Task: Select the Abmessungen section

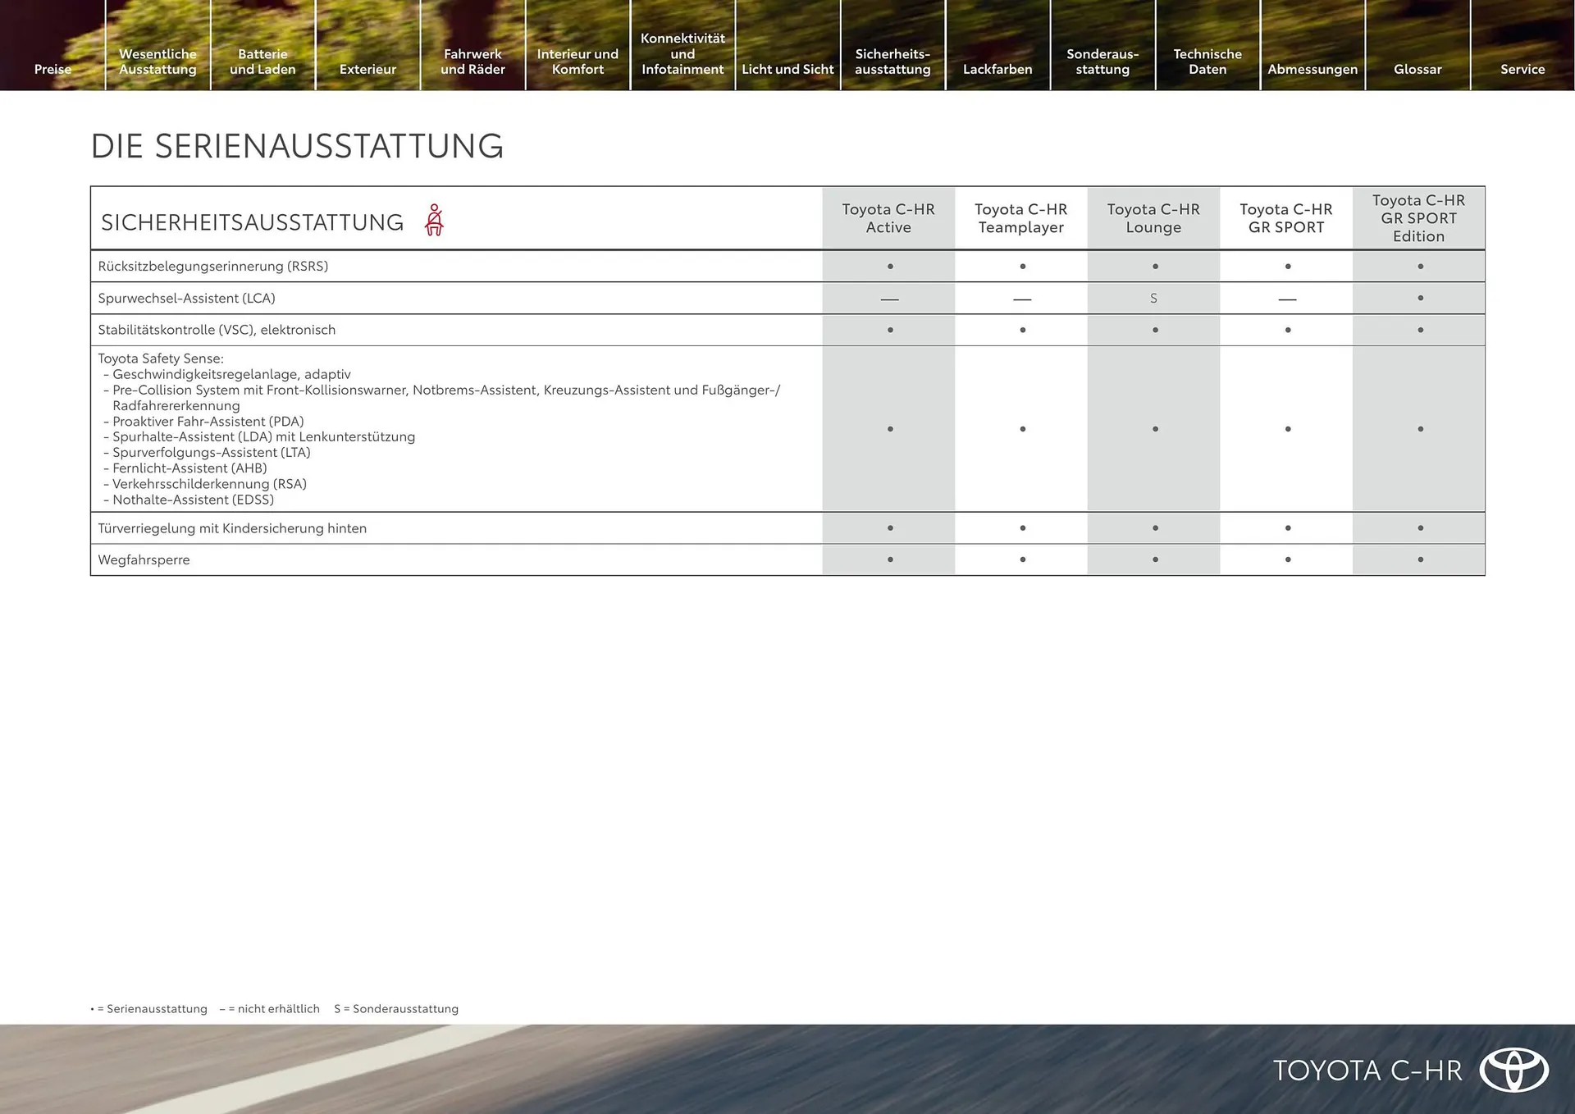Action: pos(1312,69)
